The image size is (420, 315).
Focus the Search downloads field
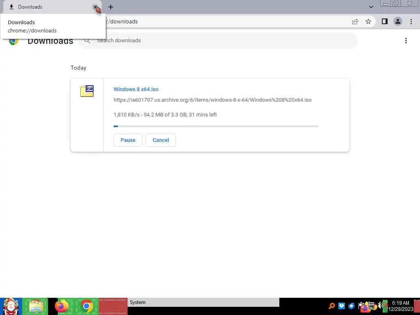coord(218,41)
